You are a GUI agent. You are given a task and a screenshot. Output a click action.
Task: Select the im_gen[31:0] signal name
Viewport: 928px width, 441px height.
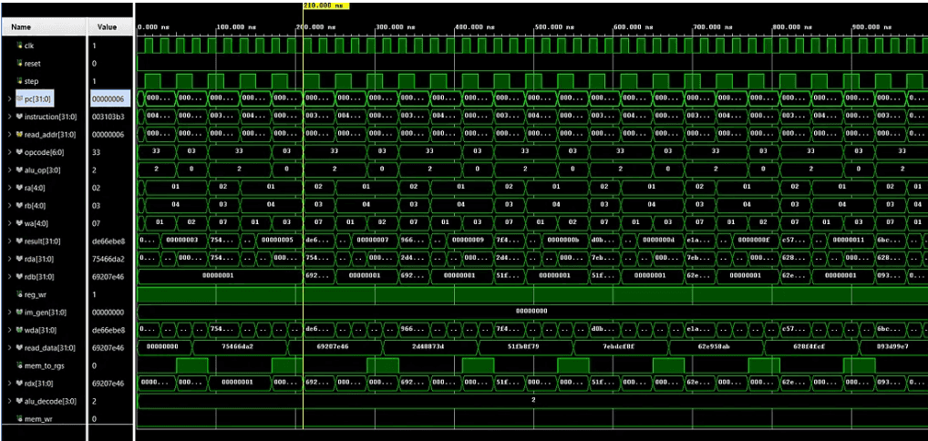[x=46, y=312]
